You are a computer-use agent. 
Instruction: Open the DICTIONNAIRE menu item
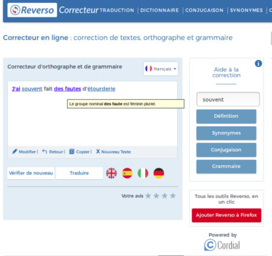[160, 10]
